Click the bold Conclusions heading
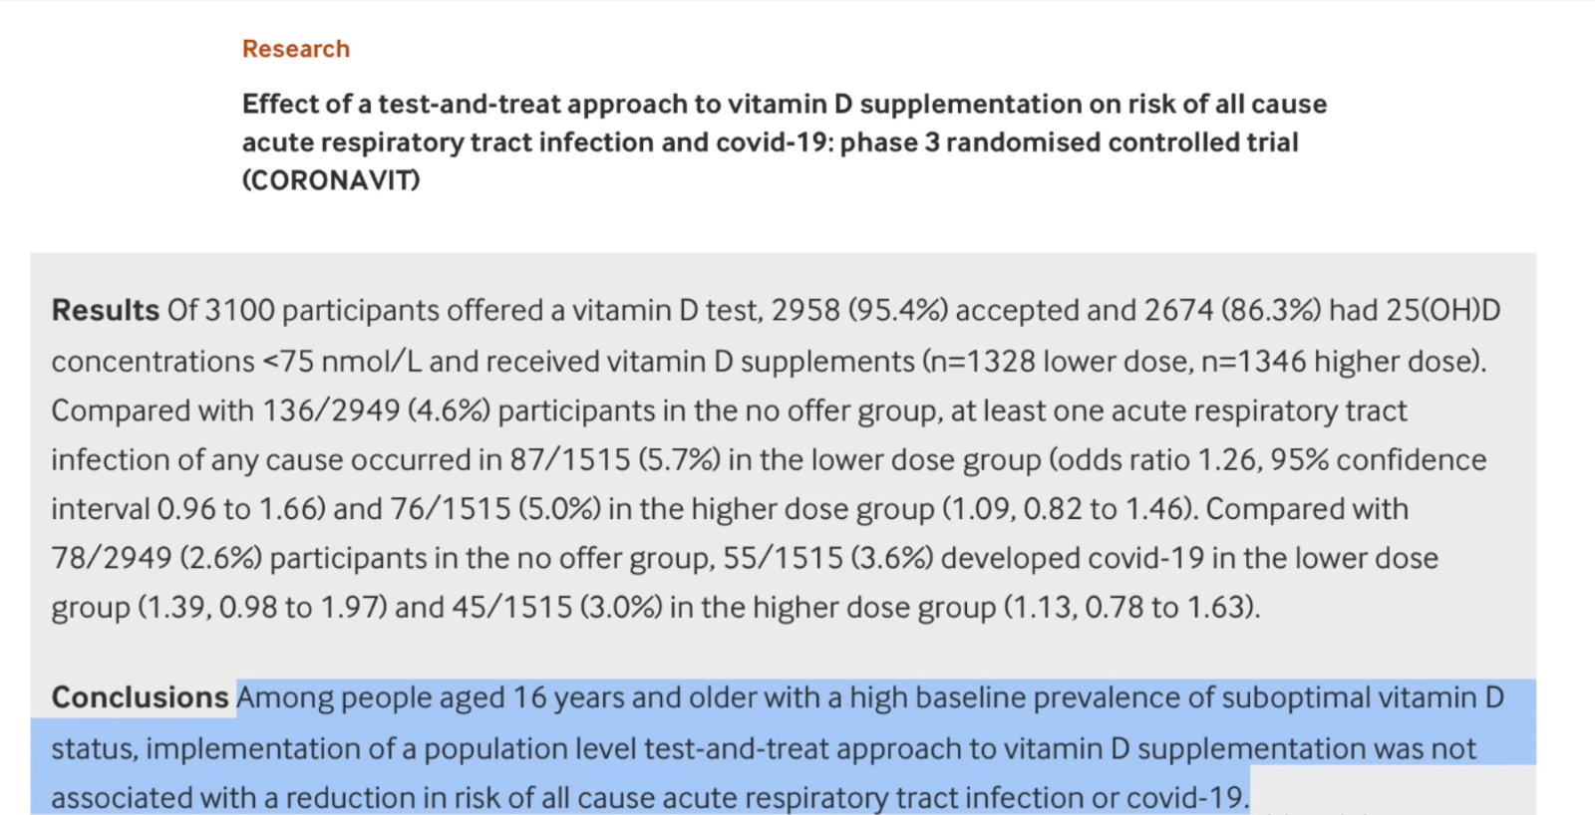 pyautogui.click(x=140, y=697)
